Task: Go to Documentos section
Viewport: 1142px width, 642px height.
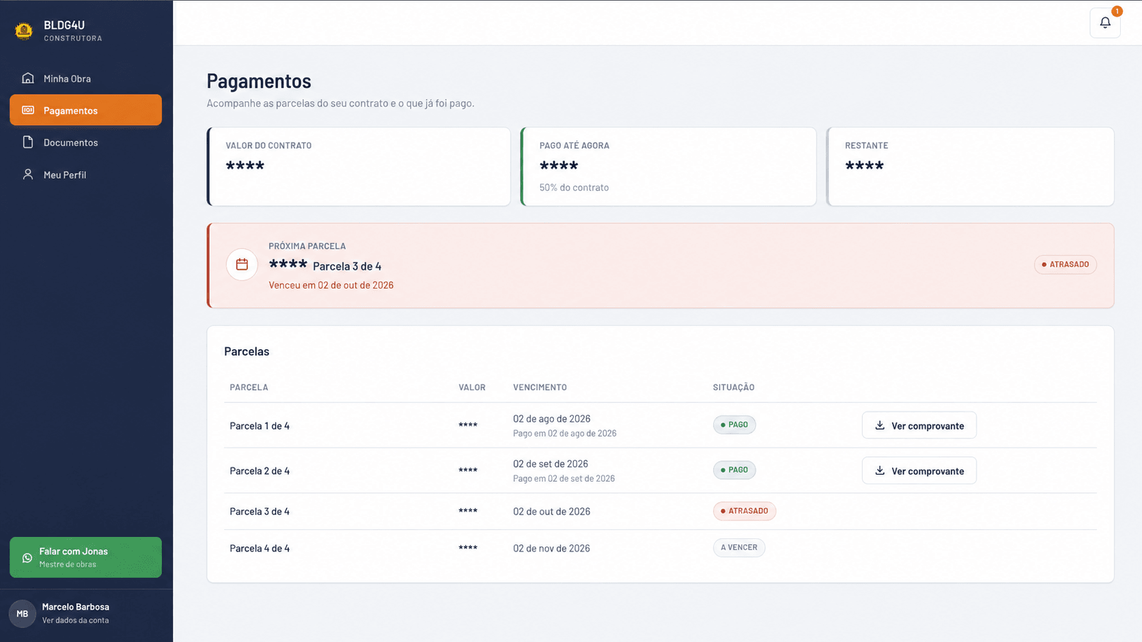Action: pyautogui.click(x=85, y=142)
